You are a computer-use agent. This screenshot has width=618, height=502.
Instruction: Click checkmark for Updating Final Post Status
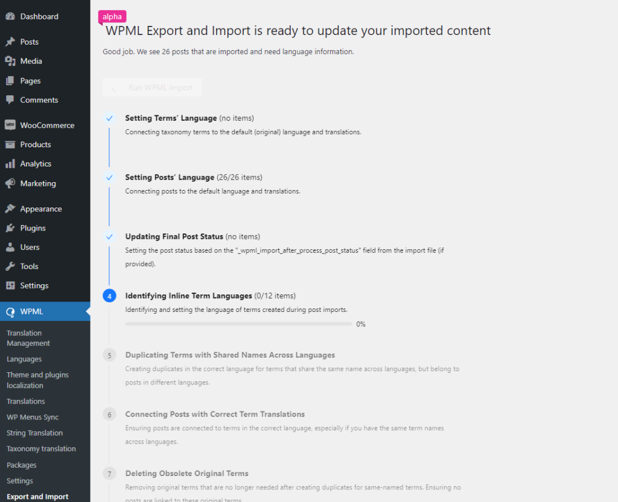click(110, 237)
